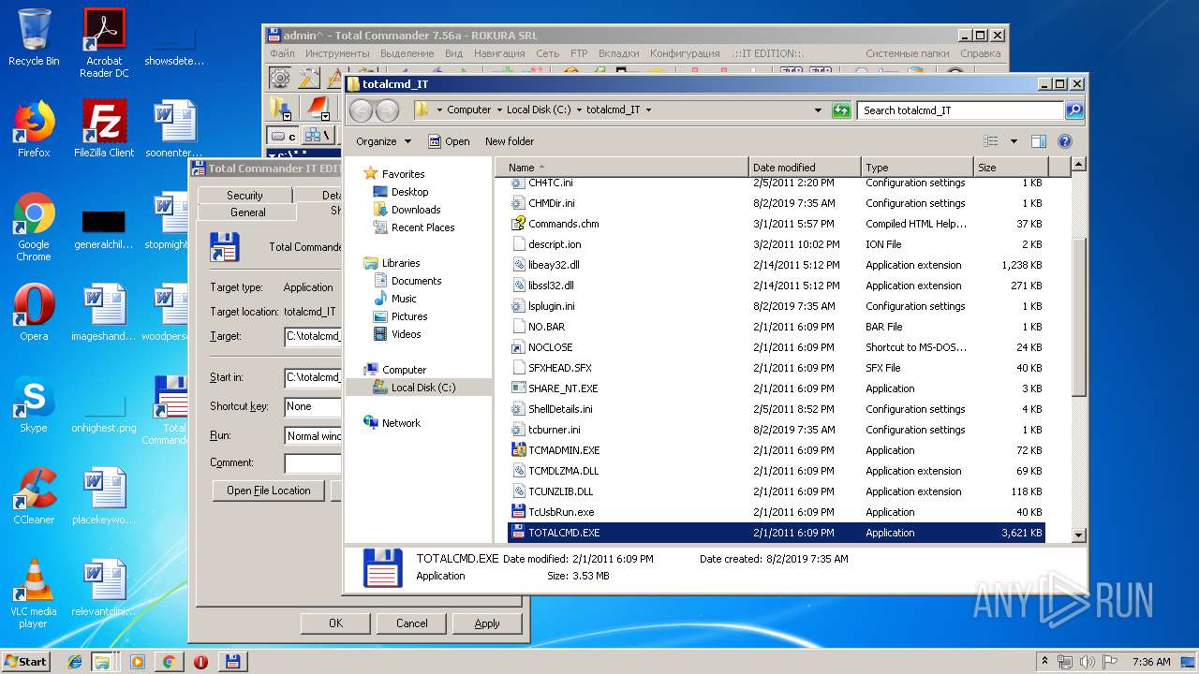Open the Opera desktop shortcut

pyautogui.click(x=34, y=313)
